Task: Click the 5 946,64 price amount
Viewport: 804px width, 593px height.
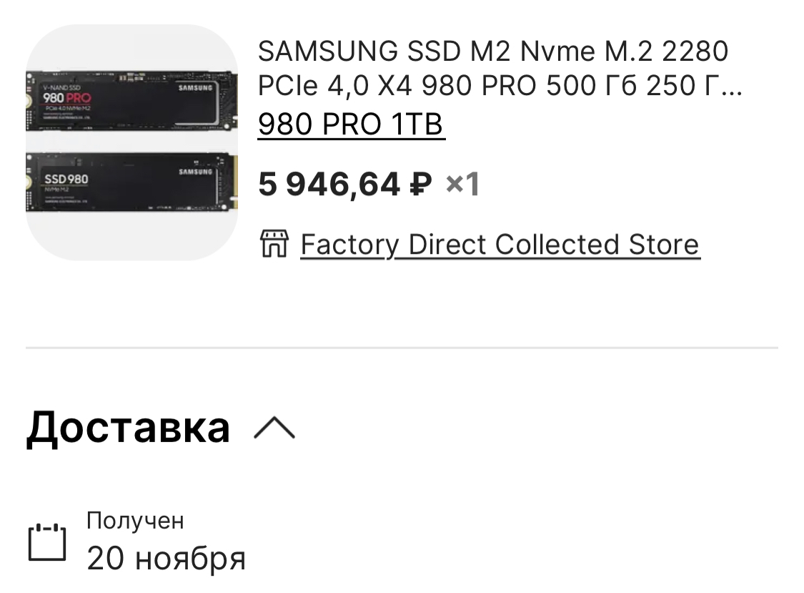Action: tap(329, 185)
